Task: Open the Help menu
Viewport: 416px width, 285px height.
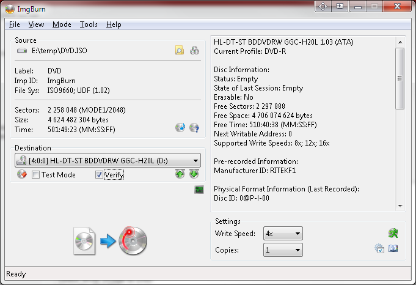Action: 114,24
